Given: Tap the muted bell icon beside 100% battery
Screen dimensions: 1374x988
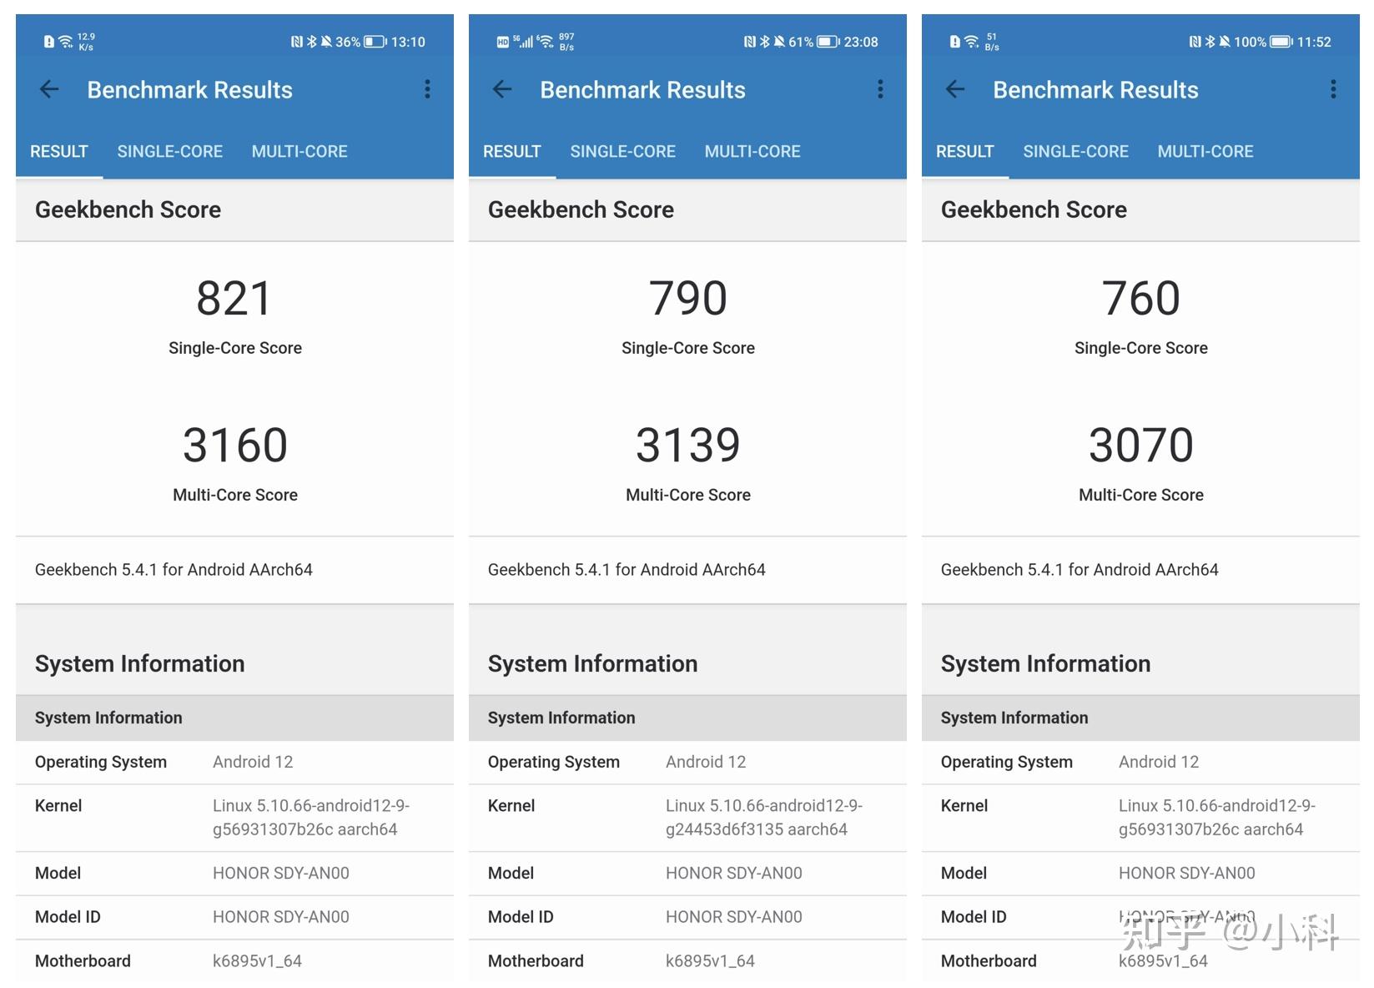Looking at the screenshot, I should 1225,42.
